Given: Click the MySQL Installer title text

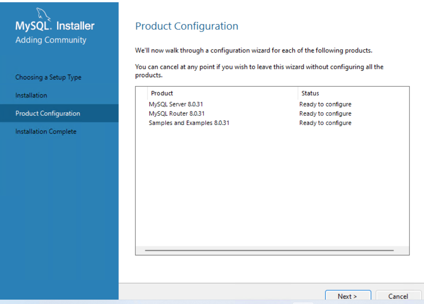Looking at the screenshot, I should click(55, 26).
